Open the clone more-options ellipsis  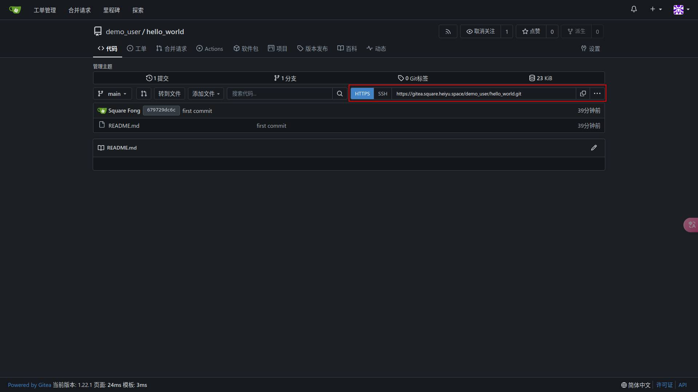[597, 94]
